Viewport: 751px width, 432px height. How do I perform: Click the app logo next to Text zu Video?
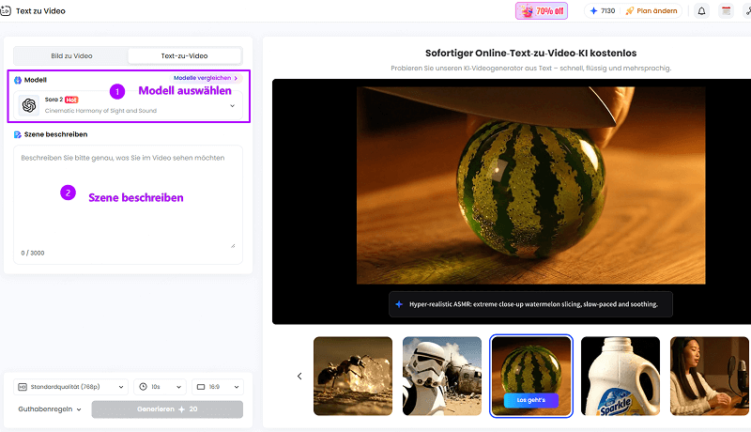[5, 11]
